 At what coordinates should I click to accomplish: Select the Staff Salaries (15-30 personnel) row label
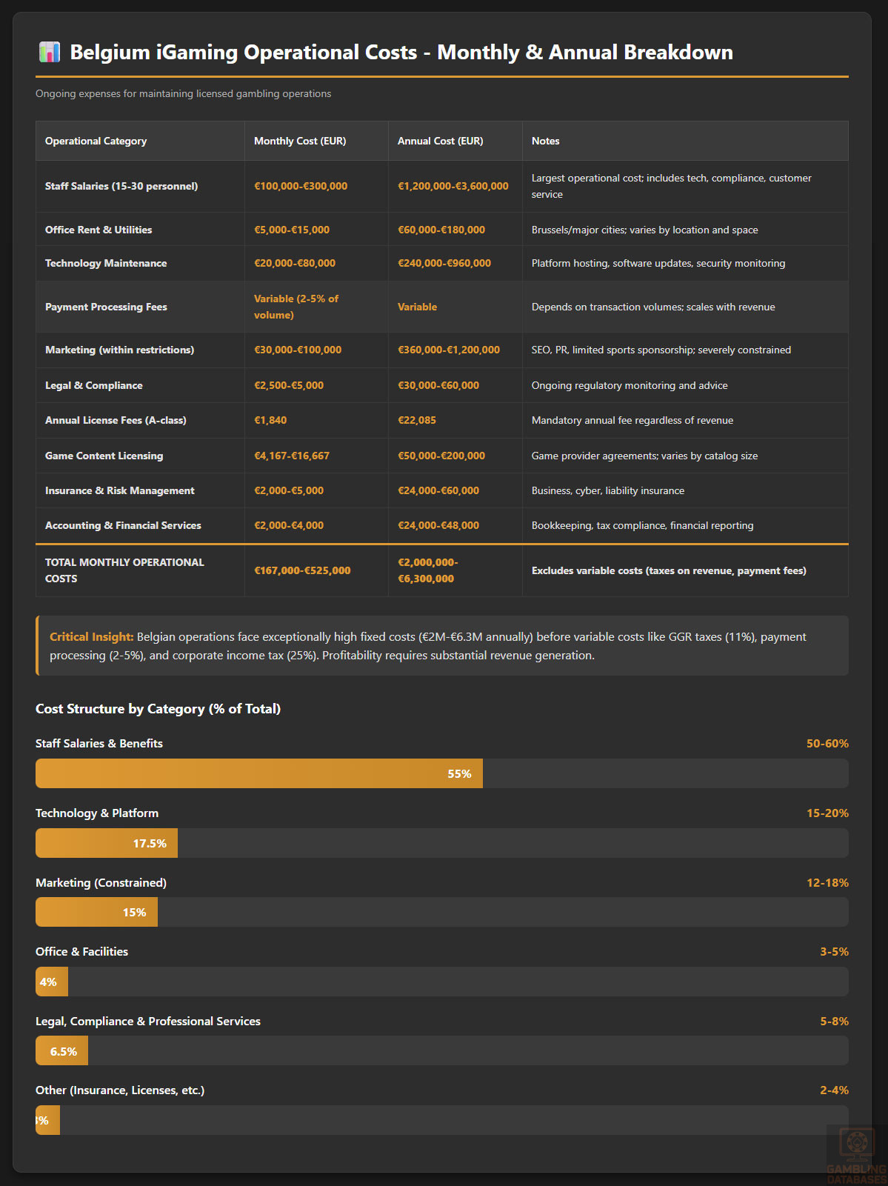[121, 187]
